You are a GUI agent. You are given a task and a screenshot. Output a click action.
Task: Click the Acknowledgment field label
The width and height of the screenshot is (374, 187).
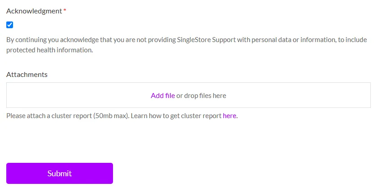[34, 11]
